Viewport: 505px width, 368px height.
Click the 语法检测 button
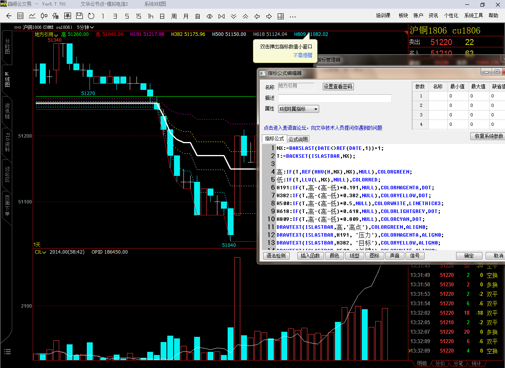(276, 256)
